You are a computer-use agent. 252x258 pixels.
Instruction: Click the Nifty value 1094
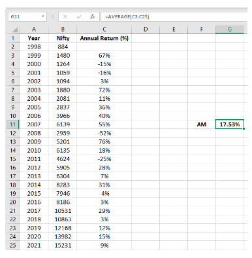click(63, 81)
